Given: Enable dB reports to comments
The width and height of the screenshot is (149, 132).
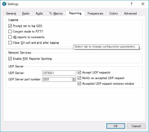Looking at the screenshot, I should [10, 37].
